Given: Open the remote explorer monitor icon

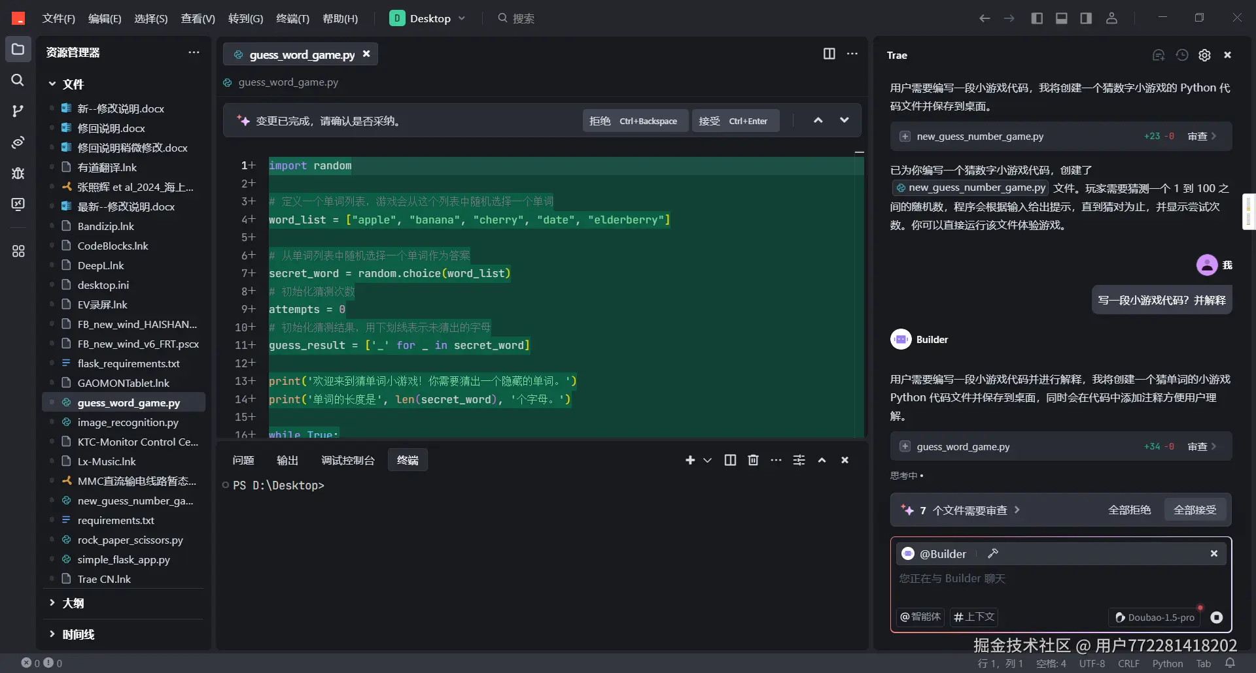Looking at the screenshot, I should point(18,205).
